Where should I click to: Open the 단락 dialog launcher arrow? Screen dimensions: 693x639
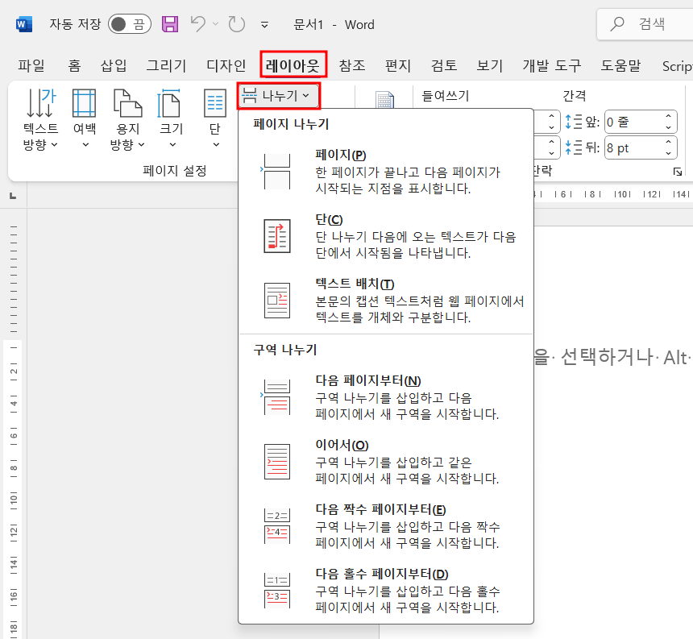678,170
